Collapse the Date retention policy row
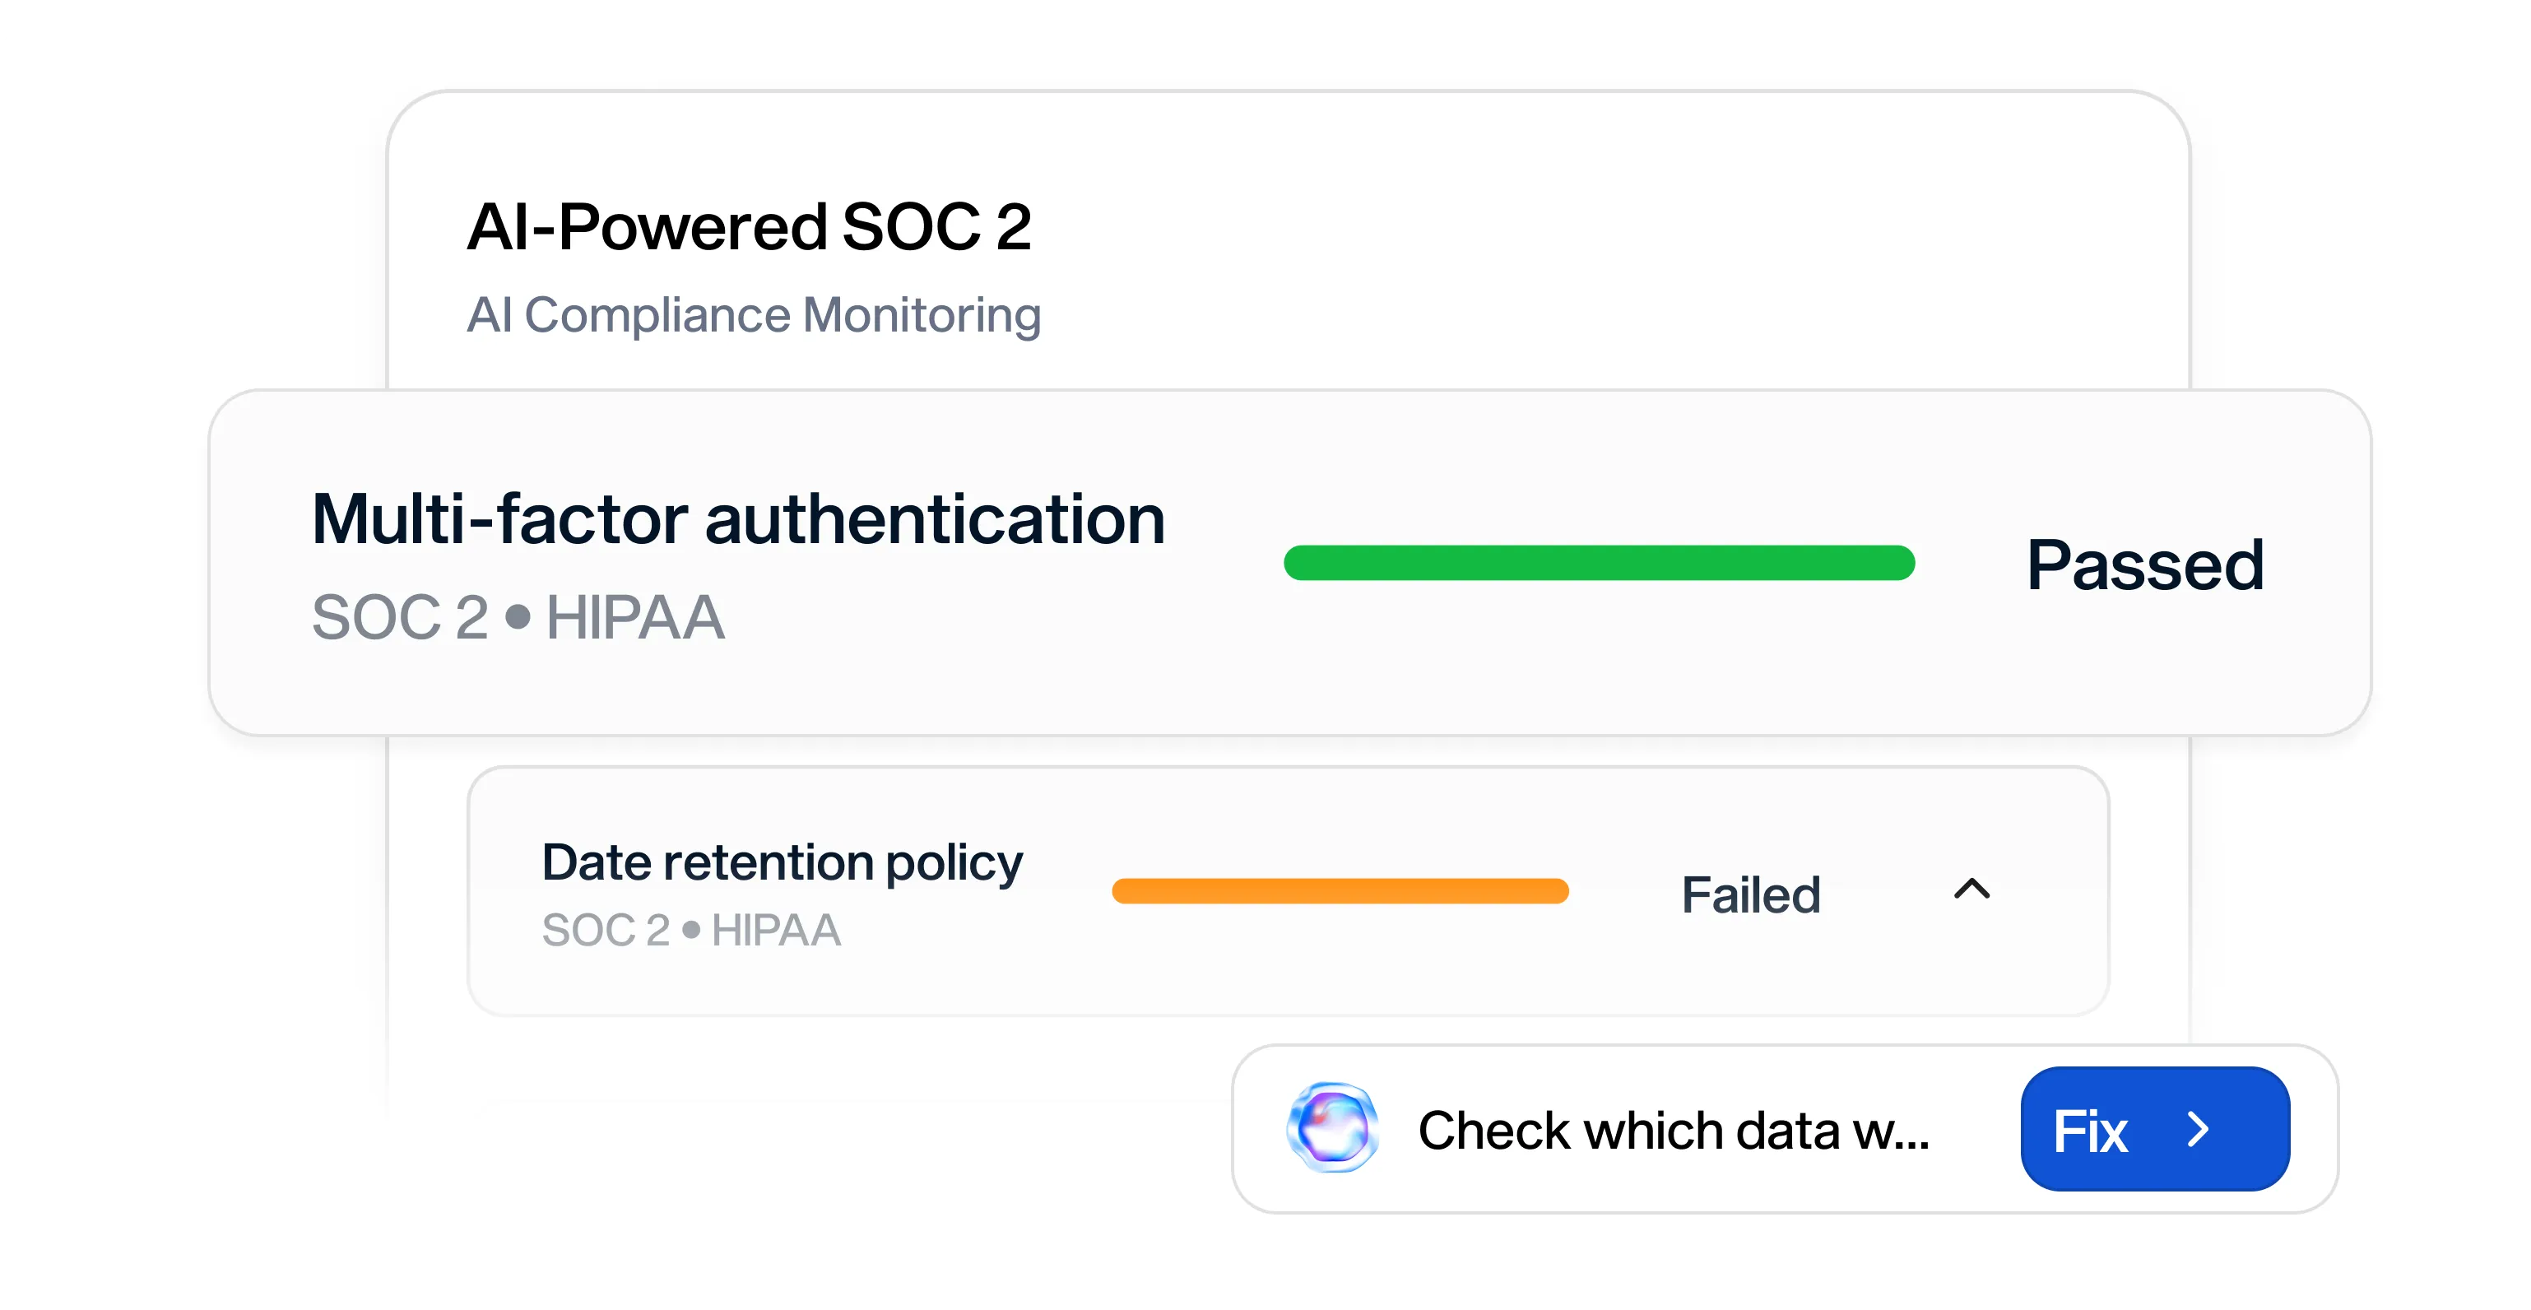 coord(1971,890)
